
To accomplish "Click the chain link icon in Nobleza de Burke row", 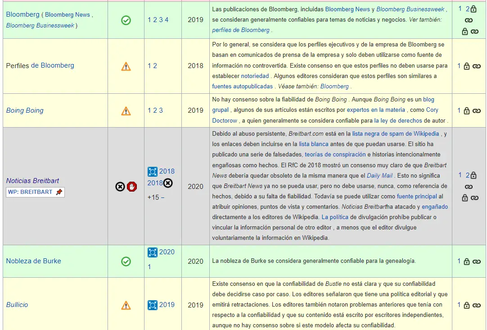I will (x=476, y=261).
